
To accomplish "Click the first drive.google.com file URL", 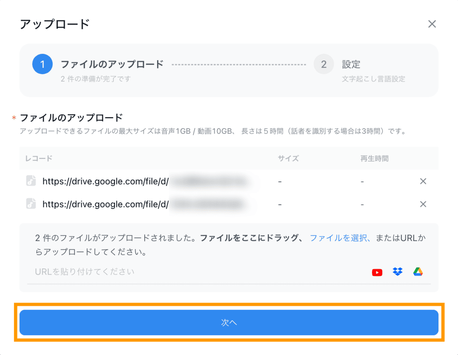I will tap(106, 181).
